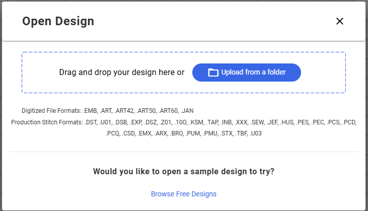Click the .EMB format text
Image resolution: width=368 pixels, height=211 pixels.
pos(90,111)
